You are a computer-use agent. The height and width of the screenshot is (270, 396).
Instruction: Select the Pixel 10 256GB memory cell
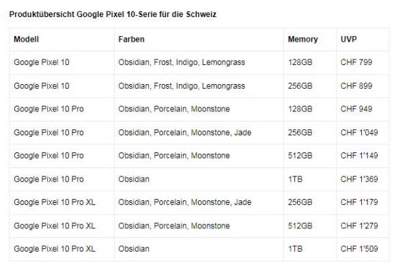click(300, 85)
